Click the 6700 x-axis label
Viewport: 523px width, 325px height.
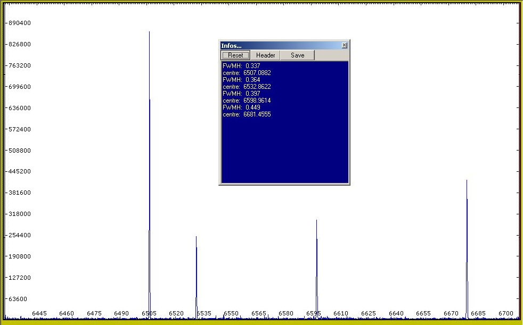505,313
